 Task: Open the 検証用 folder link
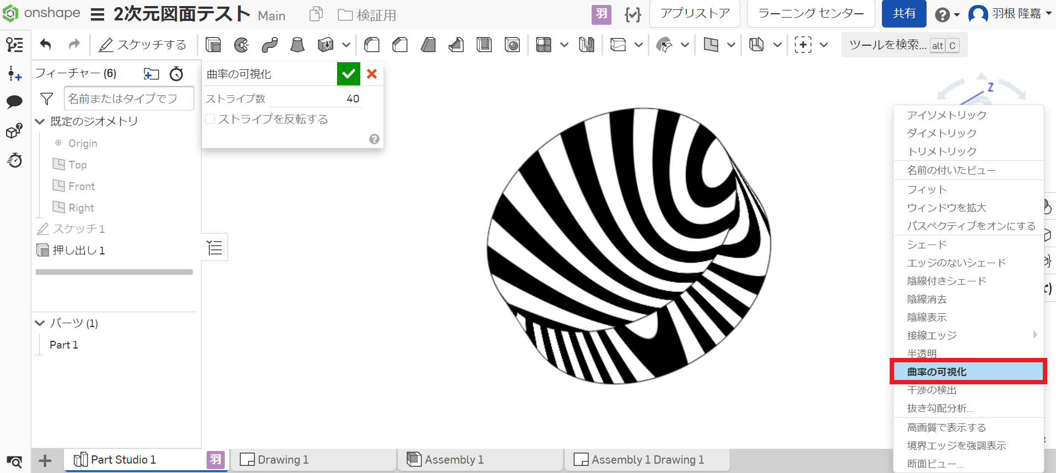click(367, 15)
